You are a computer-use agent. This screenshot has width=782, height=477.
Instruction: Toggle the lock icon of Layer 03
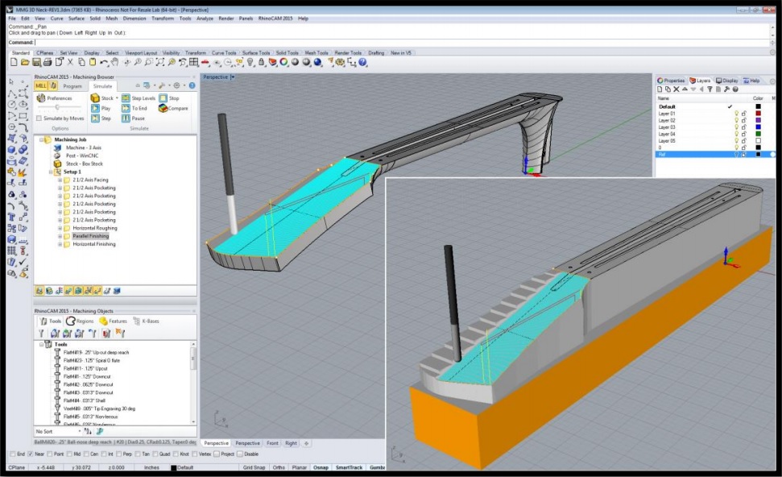(x=743, y=127)
